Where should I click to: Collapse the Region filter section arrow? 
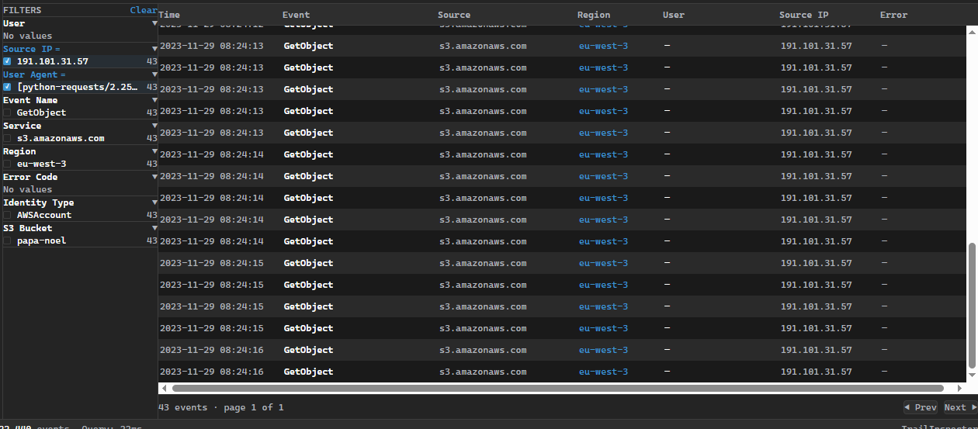coord(154,151)
